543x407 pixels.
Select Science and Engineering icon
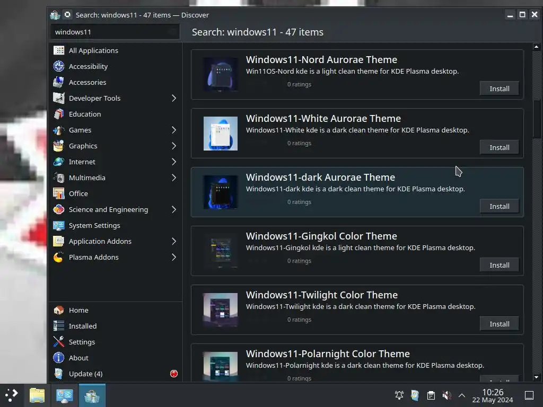58,209
